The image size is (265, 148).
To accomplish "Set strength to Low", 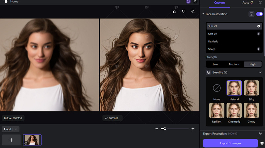I will tap(215, 64).
